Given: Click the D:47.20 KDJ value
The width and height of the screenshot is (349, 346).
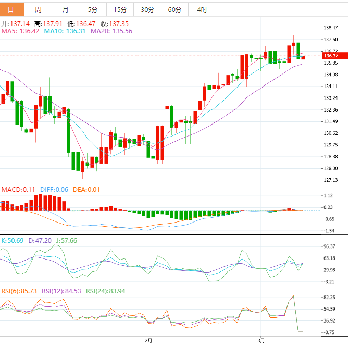Looking at the screenshot, I should pyautogui.click(x=40, y=241).
